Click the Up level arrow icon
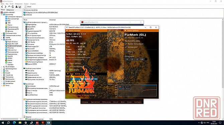The height and width of the screenshot is (125, 224). click(x=9, y=7)
